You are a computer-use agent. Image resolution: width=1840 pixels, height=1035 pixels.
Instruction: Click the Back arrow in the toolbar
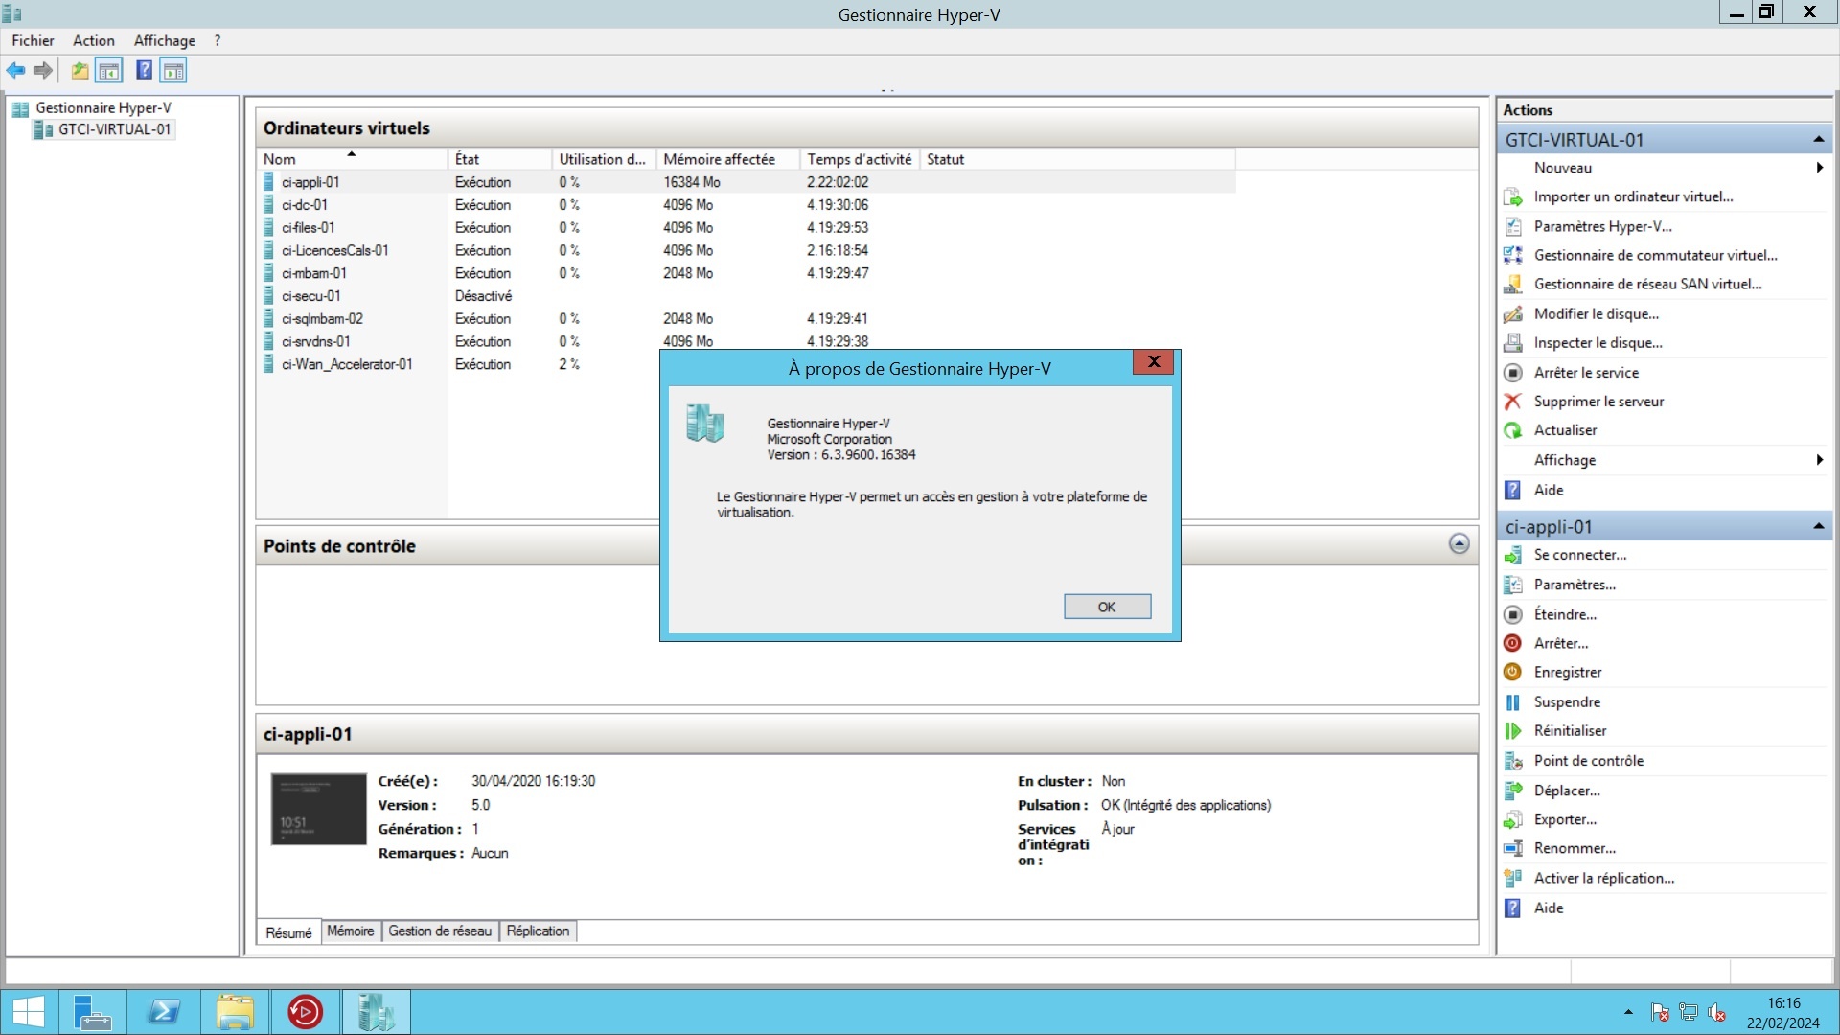tap(15, 70)
